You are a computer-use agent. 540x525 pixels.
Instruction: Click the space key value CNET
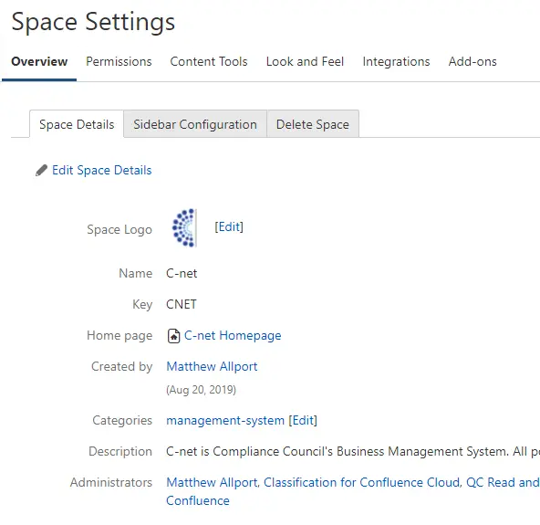pos(182,304)
